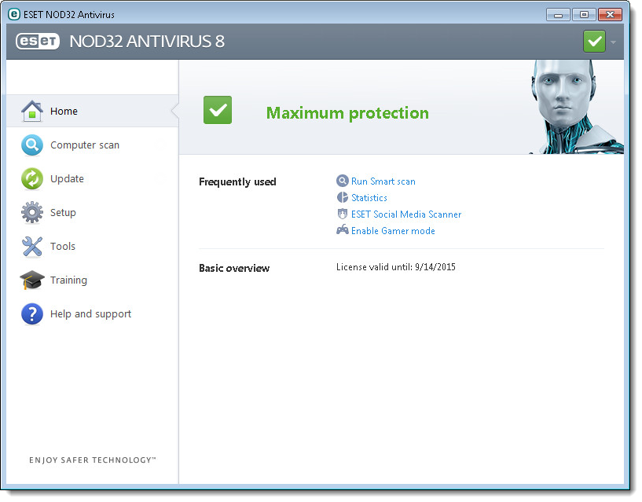
Task: Click the Setup gear icon
Action: (32, 213)
